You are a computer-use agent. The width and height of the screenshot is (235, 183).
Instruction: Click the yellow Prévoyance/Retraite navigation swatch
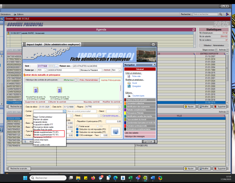tap(125, 113)
